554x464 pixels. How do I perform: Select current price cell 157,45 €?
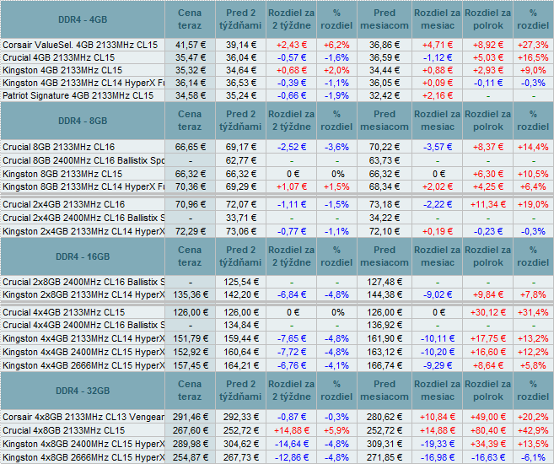(191, 365)
